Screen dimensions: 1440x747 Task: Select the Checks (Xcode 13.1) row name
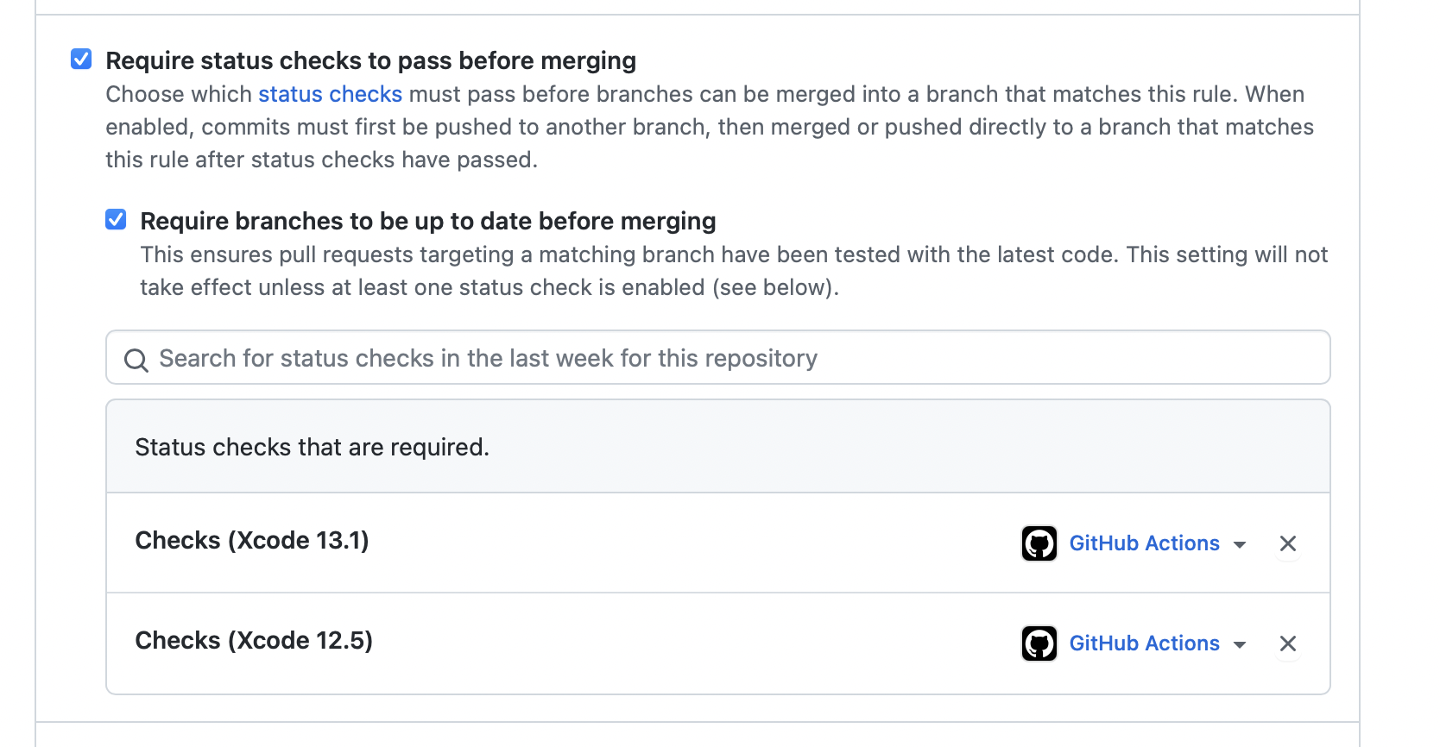click(x=251, y=540)
